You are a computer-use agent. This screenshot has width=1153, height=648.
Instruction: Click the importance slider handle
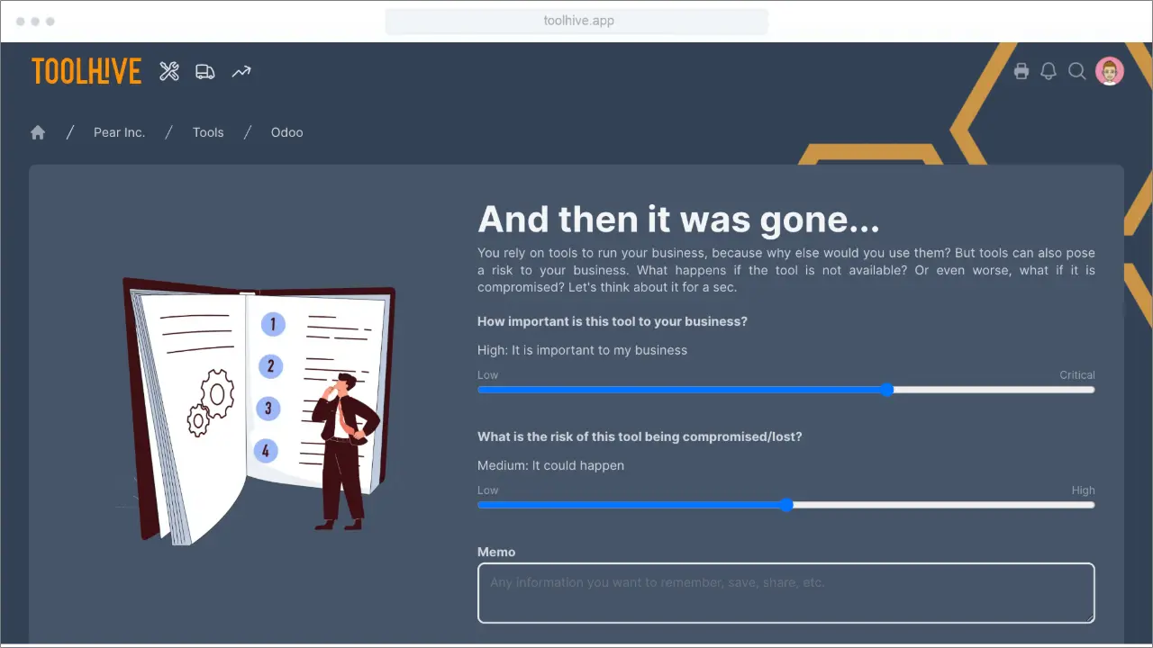click(886, 390)
